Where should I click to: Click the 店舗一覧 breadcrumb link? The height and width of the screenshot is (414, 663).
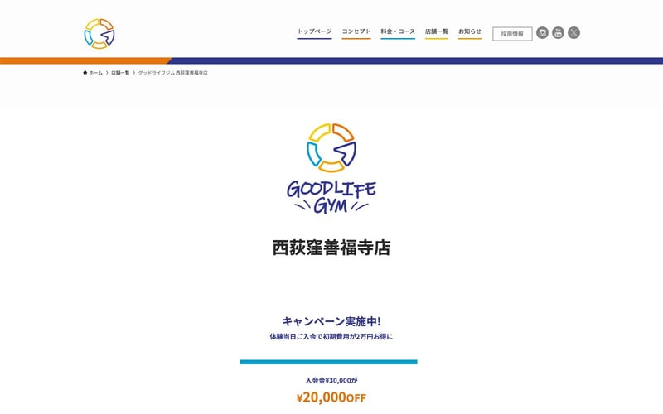click(120, 73)
